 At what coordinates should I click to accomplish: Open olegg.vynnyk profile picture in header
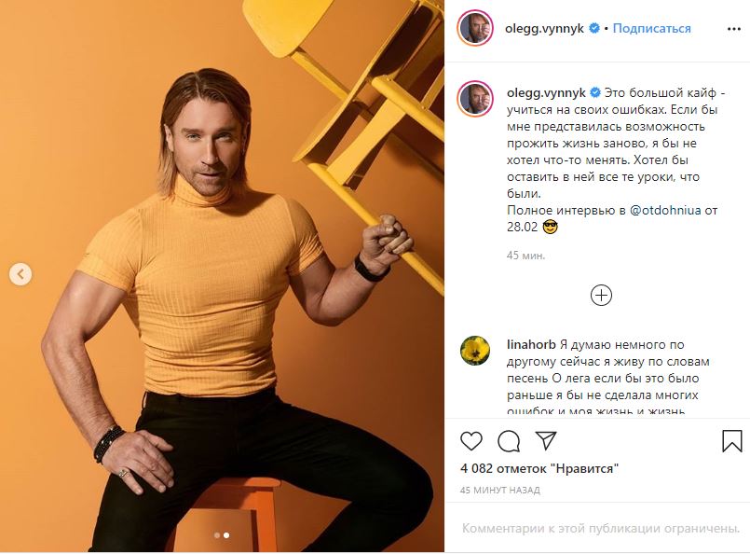click(475, 28)
